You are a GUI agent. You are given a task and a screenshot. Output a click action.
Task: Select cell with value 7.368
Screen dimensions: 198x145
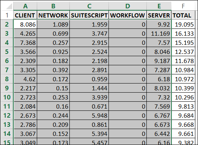(x=25, y=43)
